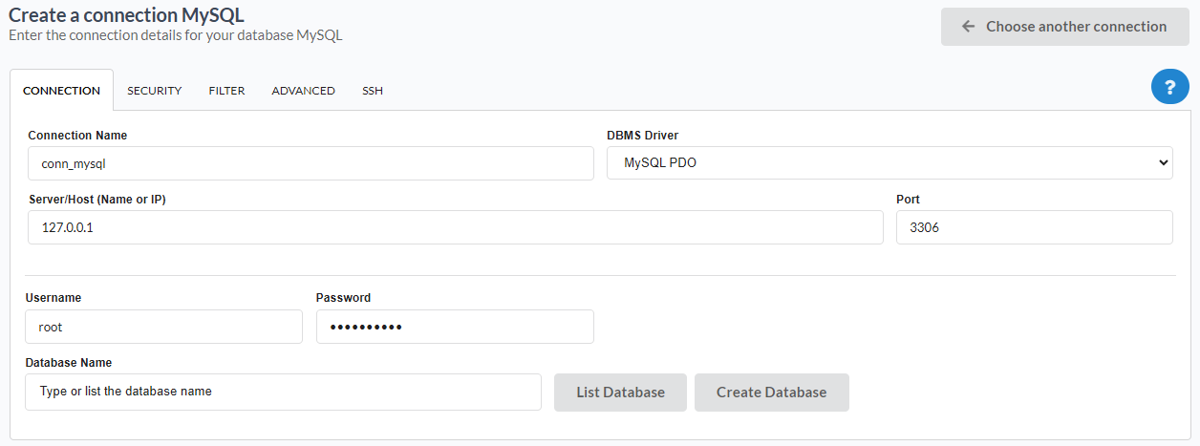The image size is (1200, 446).
Task: Click the "DBMS Driver" label
Action: (642, 136)
